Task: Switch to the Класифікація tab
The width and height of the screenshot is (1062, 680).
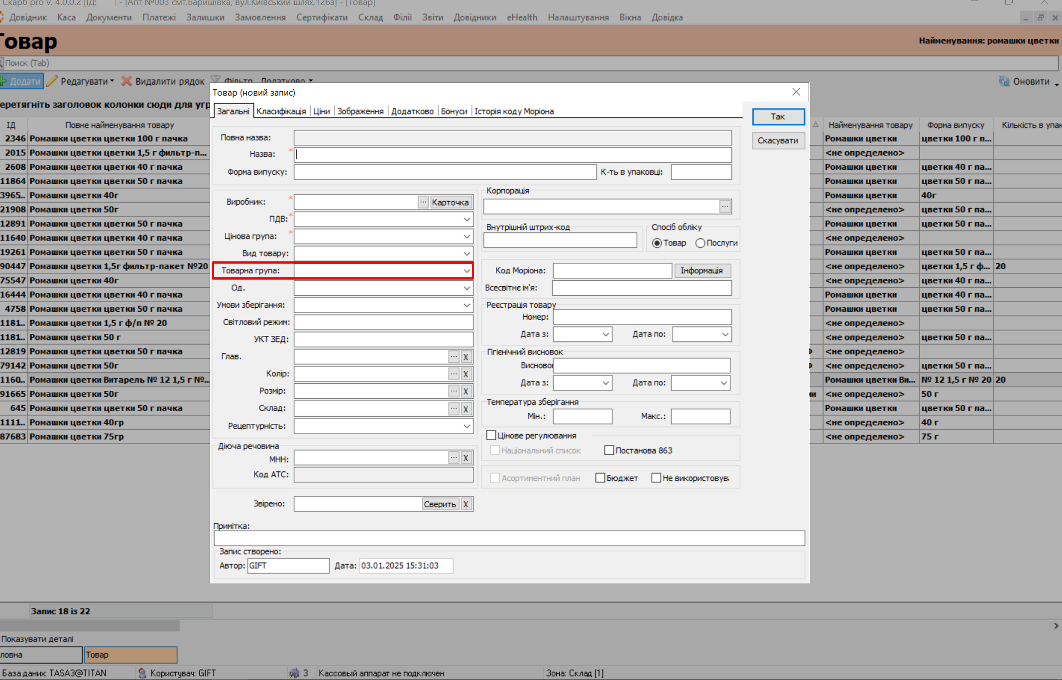Action: (x=281, y=111)
